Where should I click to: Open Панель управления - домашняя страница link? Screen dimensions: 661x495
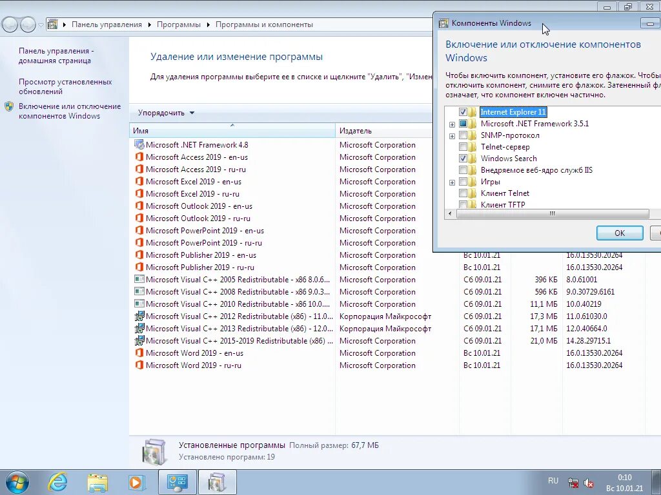[56, 55]
